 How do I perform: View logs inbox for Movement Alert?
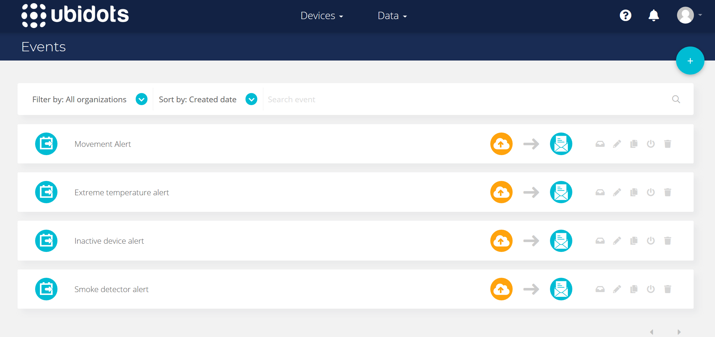point(600,144)
